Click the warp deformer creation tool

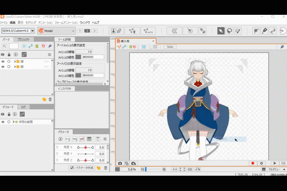coord(174,31)
